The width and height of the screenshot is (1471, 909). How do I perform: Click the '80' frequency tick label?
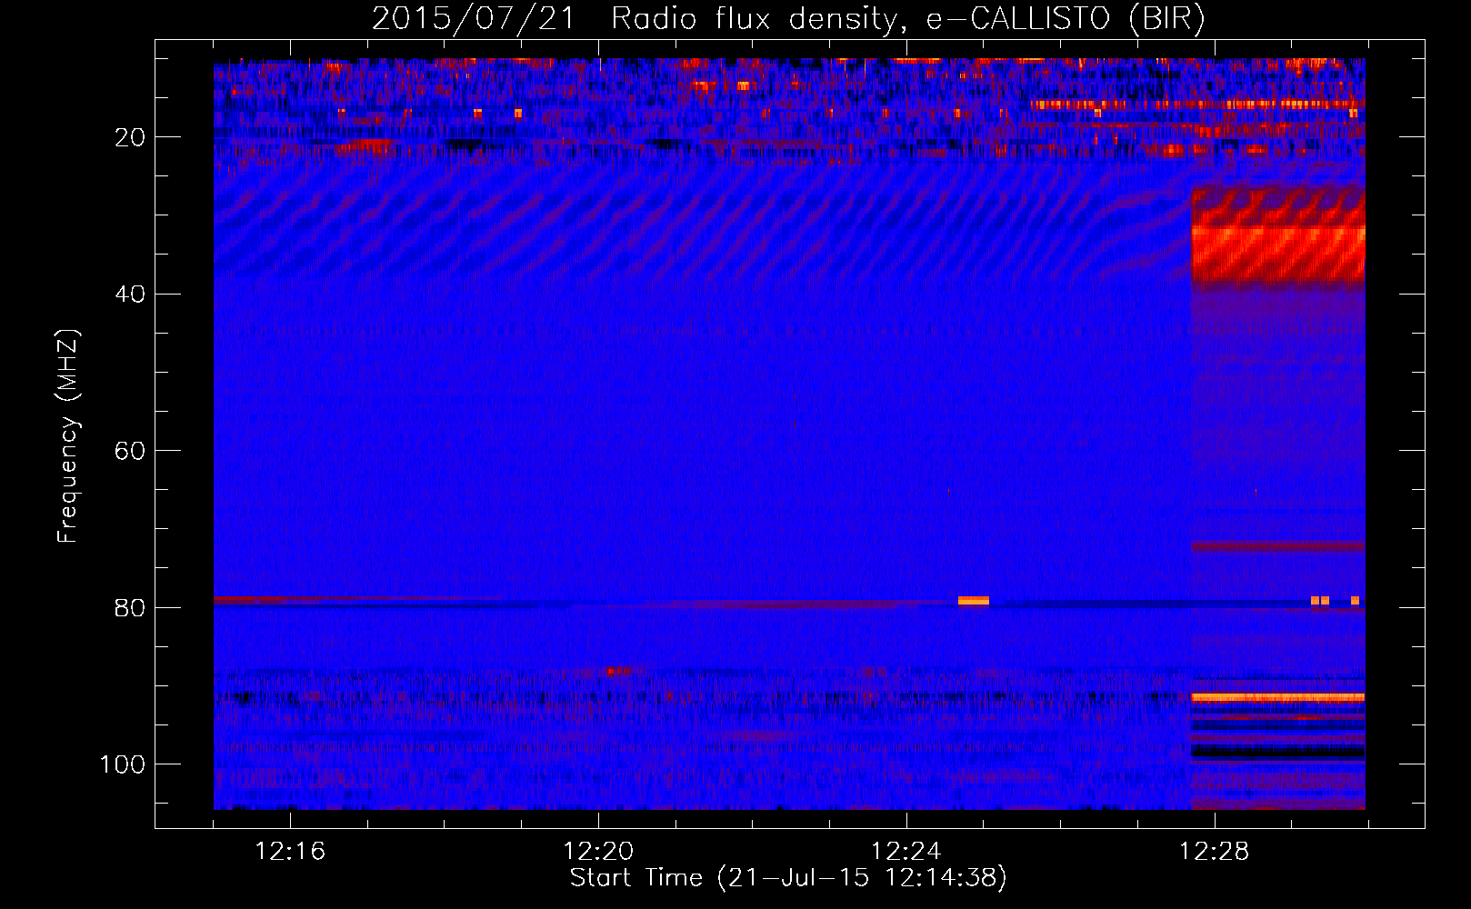click(130, 608)
